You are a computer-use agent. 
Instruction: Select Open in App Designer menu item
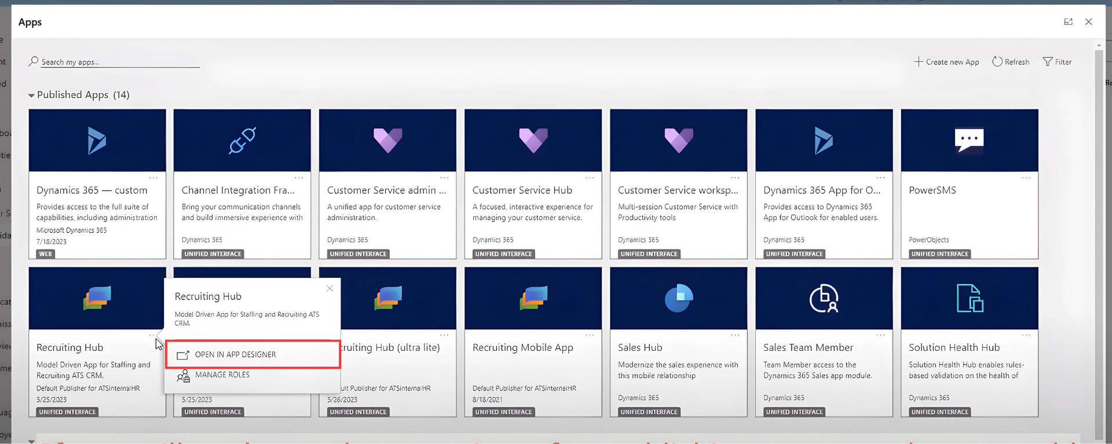[x=253, y=354]
